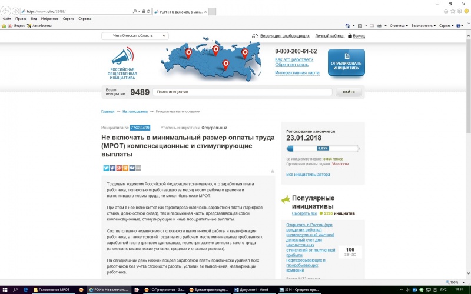Screen dimensions: 471x294
Task: Select the РОИ :: Не включать tab
Action: pyautogui.click(x=180, y=12)
